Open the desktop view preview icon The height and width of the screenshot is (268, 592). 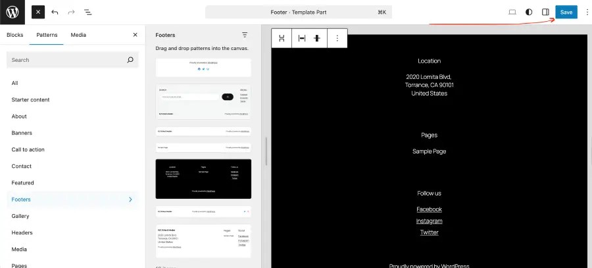(512, 12)
